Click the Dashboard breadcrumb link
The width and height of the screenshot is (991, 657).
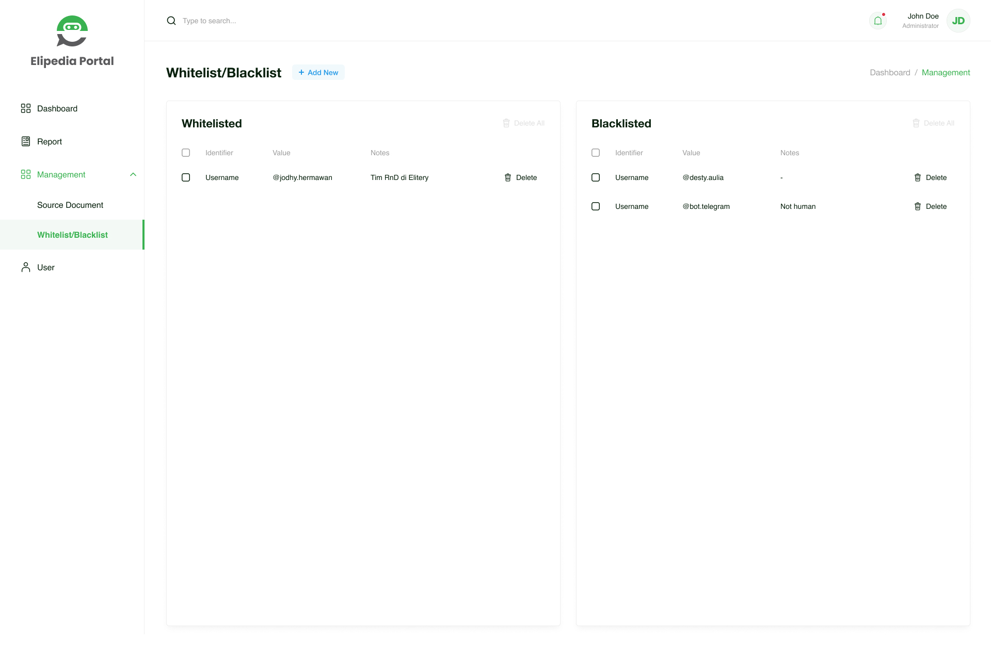(x=890, y=72)
